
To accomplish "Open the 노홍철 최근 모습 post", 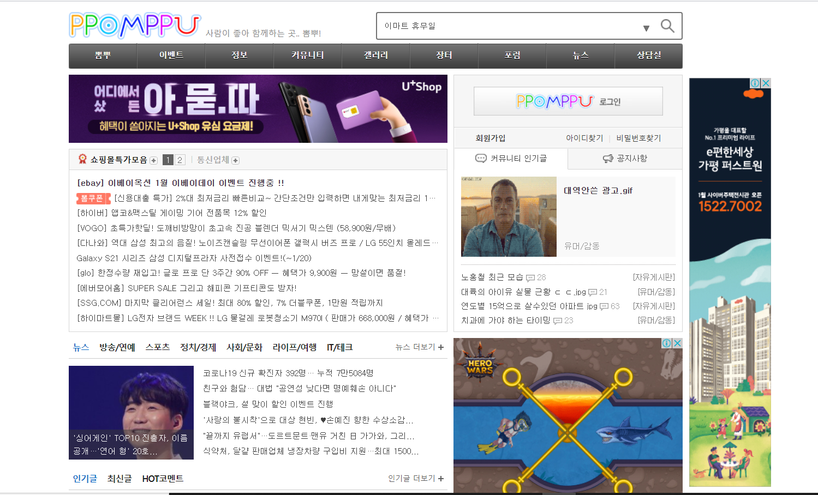I will (x=492, y=277).
